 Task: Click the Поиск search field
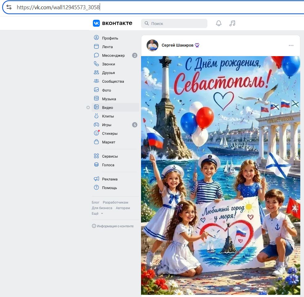(174, 23)
